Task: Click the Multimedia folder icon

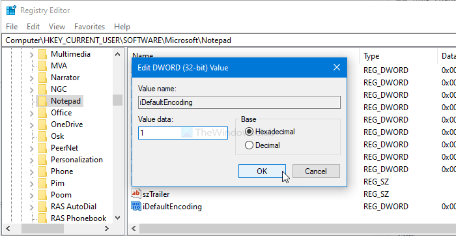Action: point(42,54)
